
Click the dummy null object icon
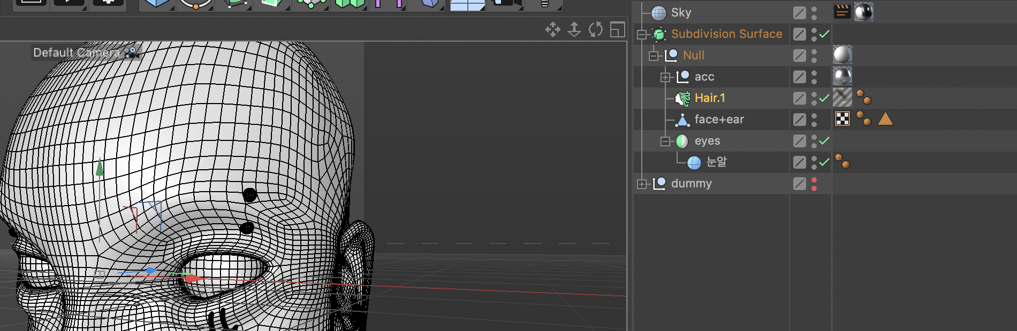(659, 184)
